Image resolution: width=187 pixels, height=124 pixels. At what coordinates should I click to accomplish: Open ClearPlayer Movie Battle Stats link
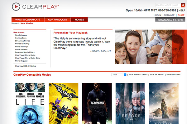pos(27,58)
